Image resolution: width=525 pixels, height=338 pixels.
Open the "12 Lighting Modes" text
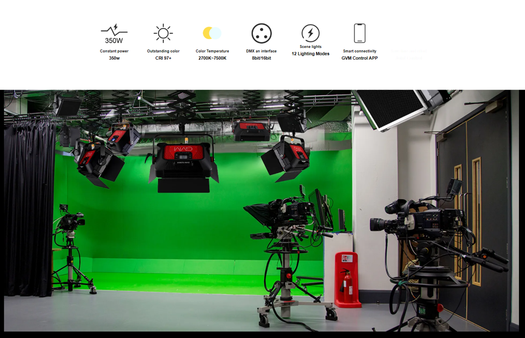[310, 54]
